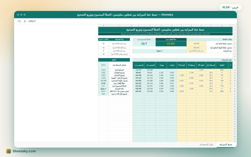The image size is (251, 157).
Task: Select the 24 constant value cell
Action: click(x=104, y=44)
